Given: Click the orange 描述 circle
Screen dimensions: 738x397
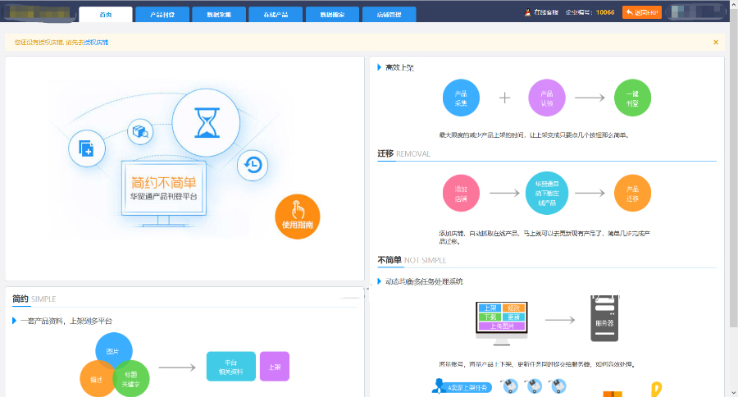Looking at the screenshot, I should coord(97,379).
